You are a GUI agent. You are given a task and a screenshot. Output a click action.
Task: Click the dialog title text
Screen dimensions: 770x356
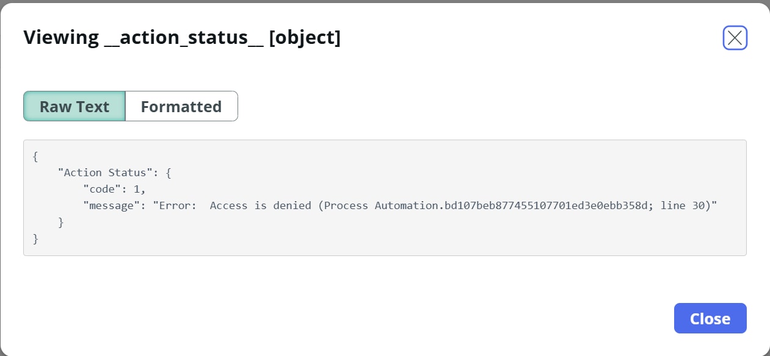182,38
